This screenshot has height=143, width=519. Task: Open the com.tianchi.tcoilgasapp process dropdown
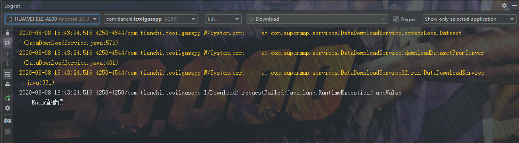point(151,19)
